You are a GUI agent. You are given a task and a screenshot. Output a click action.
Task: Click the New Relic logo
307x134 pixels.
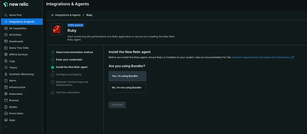(16, 4)
